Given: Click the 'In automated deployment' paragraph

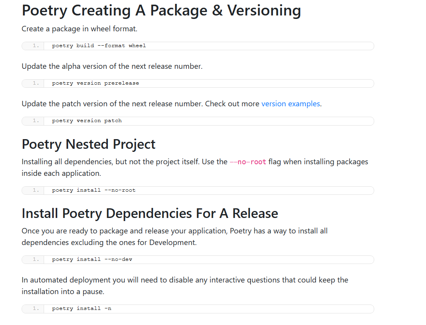Looking at the screenshot, I should pyautogui.click(x=185, y=286).
